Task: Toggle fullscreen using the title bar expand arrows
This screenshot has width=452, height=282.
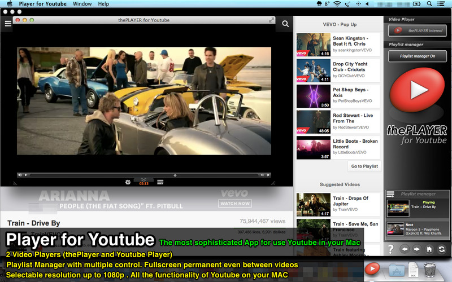Action: 271,20
